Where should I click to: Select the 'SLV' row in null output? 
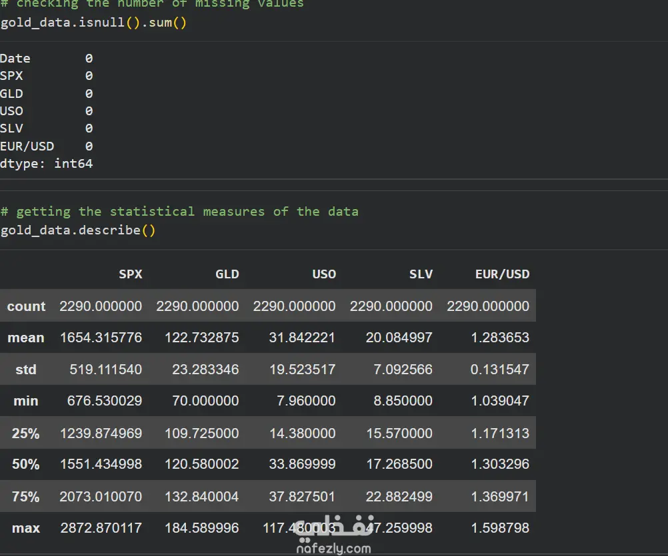[47, 128]
